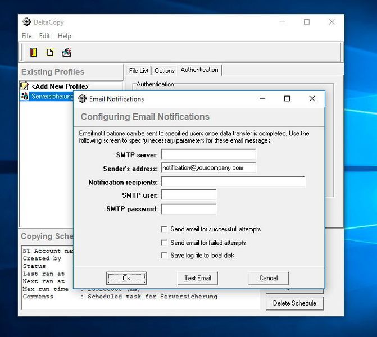The image size is (377, 337).
Task: Select the Serversicherung profile
Action: pos(52,96)
